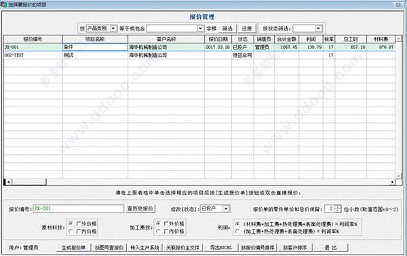Image resolution: width=407 pixels, height=256 pixels.
Task: Click the 利润 column header
Action: coord(311,39)
